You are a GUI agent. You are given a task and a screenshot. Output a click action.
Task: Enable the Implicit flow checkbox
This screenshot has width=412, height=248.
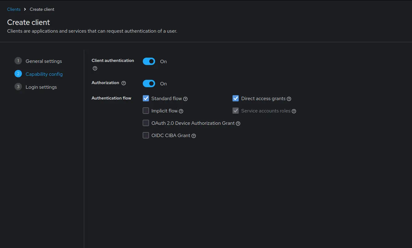click(146, 111)
